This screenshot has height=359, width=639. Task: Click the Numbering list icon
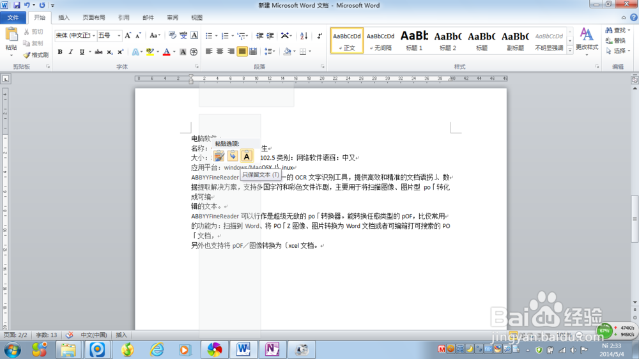(225, 36)
